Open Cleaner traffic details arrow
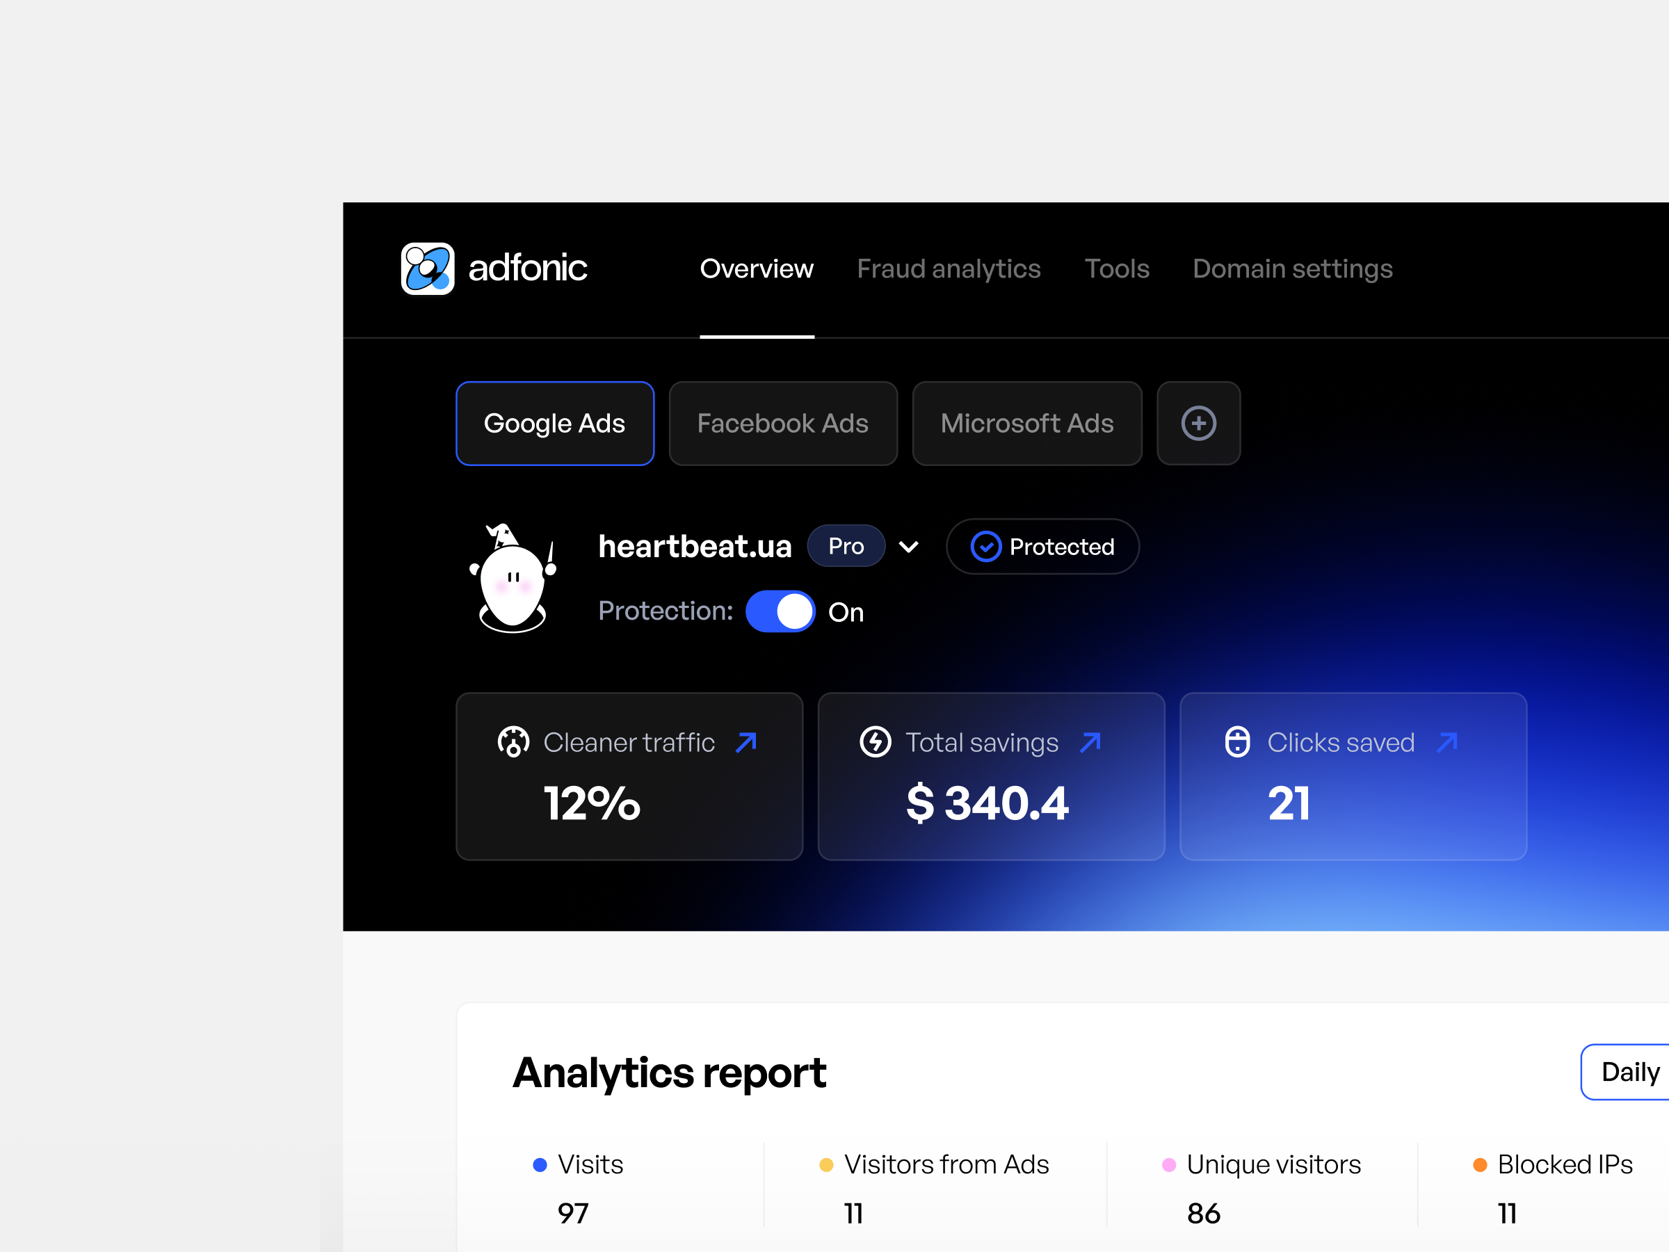The width and height of the screenshot is (1669, 1252). click(746, 742)
